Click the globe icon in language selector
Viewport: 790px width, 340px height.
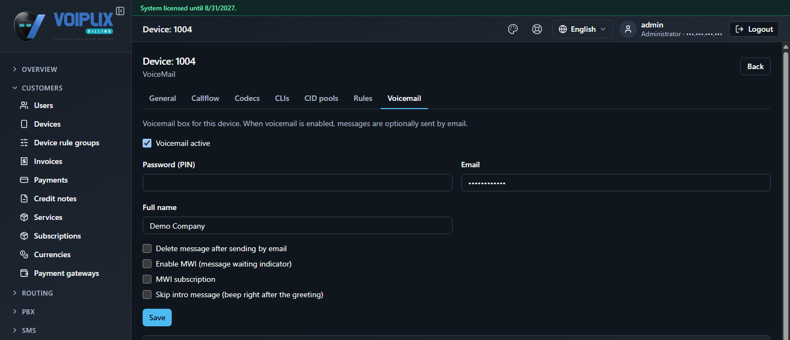click(563, 29)
